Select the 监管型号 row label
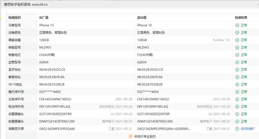This screenshot has width=259, height=139. point(15,62)
